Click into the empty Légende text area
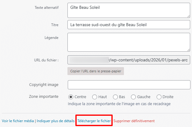Screen dimensions: 192x127 pos(129,42)
